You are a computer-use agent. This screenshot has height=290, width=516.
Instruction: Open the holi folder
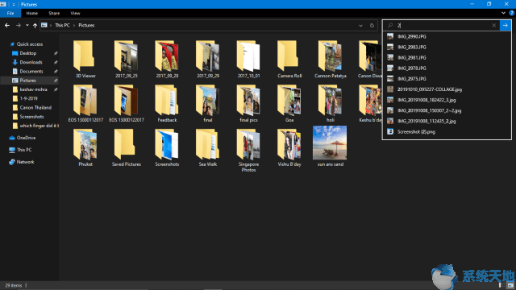point(330,104)
